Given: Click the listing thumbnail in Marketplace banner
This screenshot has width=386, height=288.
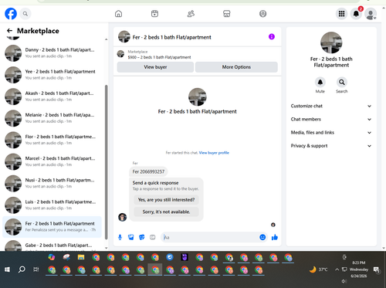Looking at the screenshot, I should (120, 54).
